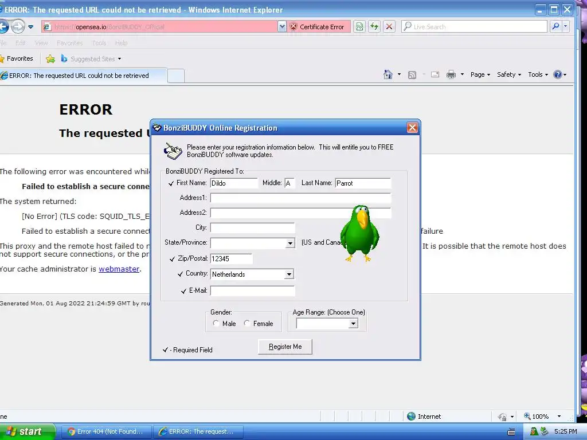Open the State/Province dropdown
The image size is (587, 440).
point(290,243)
